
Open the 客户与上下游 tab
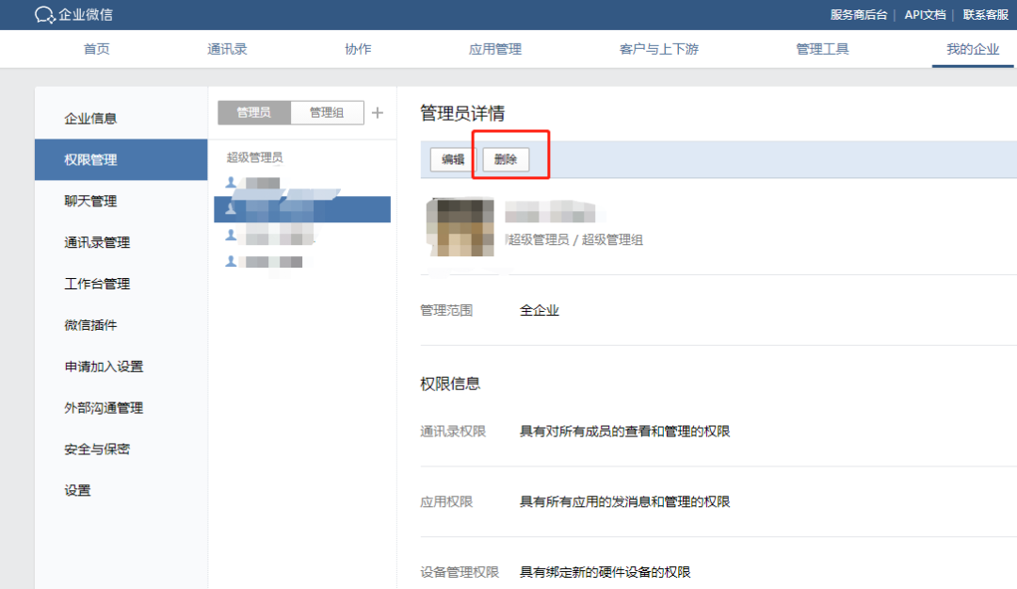click(x=658, y=49)
